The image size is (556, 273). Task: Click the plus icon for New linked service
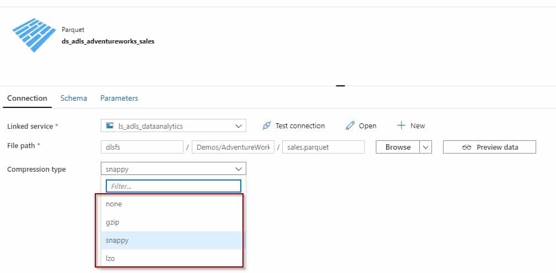(x=401, y=125)
